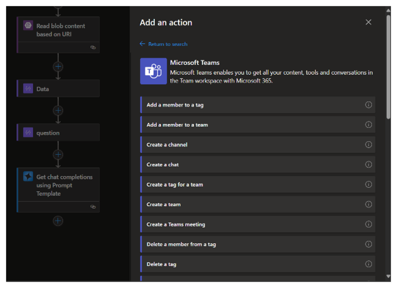Open info icon for Create a channel
The height and width of the screenshot is (288, 397).
click(x=368, y=144)
